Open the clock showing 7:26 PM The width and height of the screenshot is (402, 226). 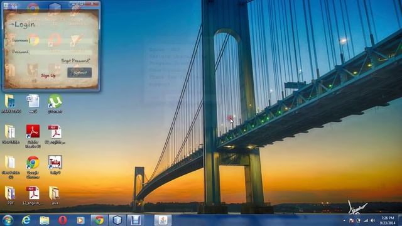(388, 220)
